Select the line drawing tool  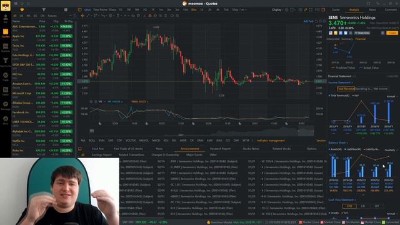coord(88,16)
